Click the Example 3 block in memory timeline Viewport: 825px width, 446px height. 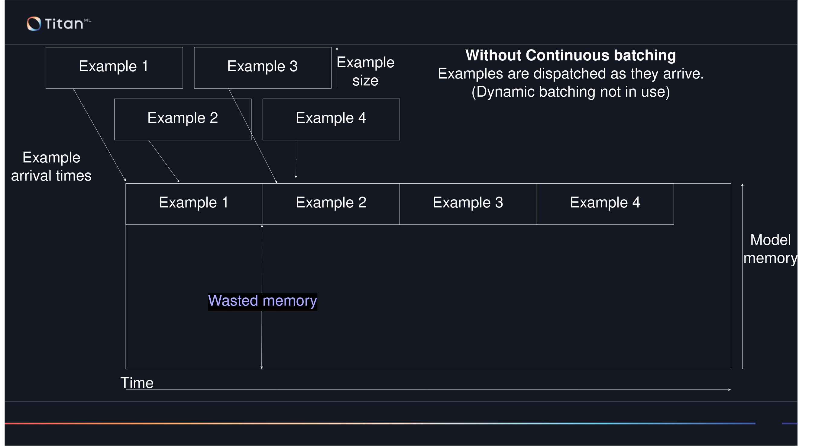tap(468, 204)
